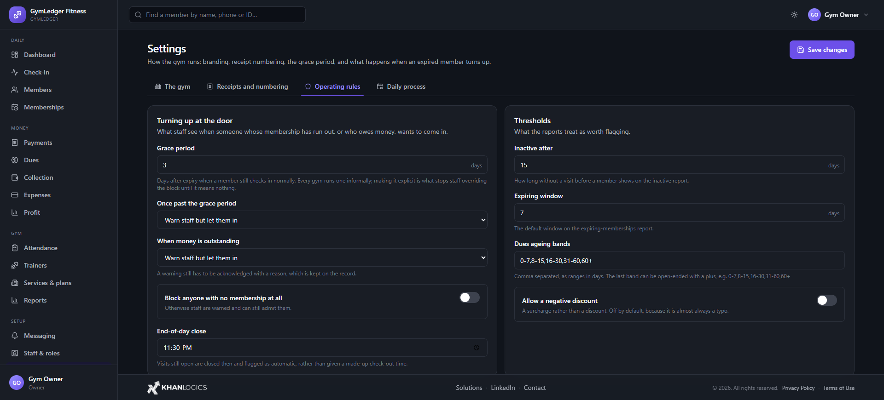This screenshot has width=884, height=400.
Task: Click the Inactive after days field
Action: (680, 165)
